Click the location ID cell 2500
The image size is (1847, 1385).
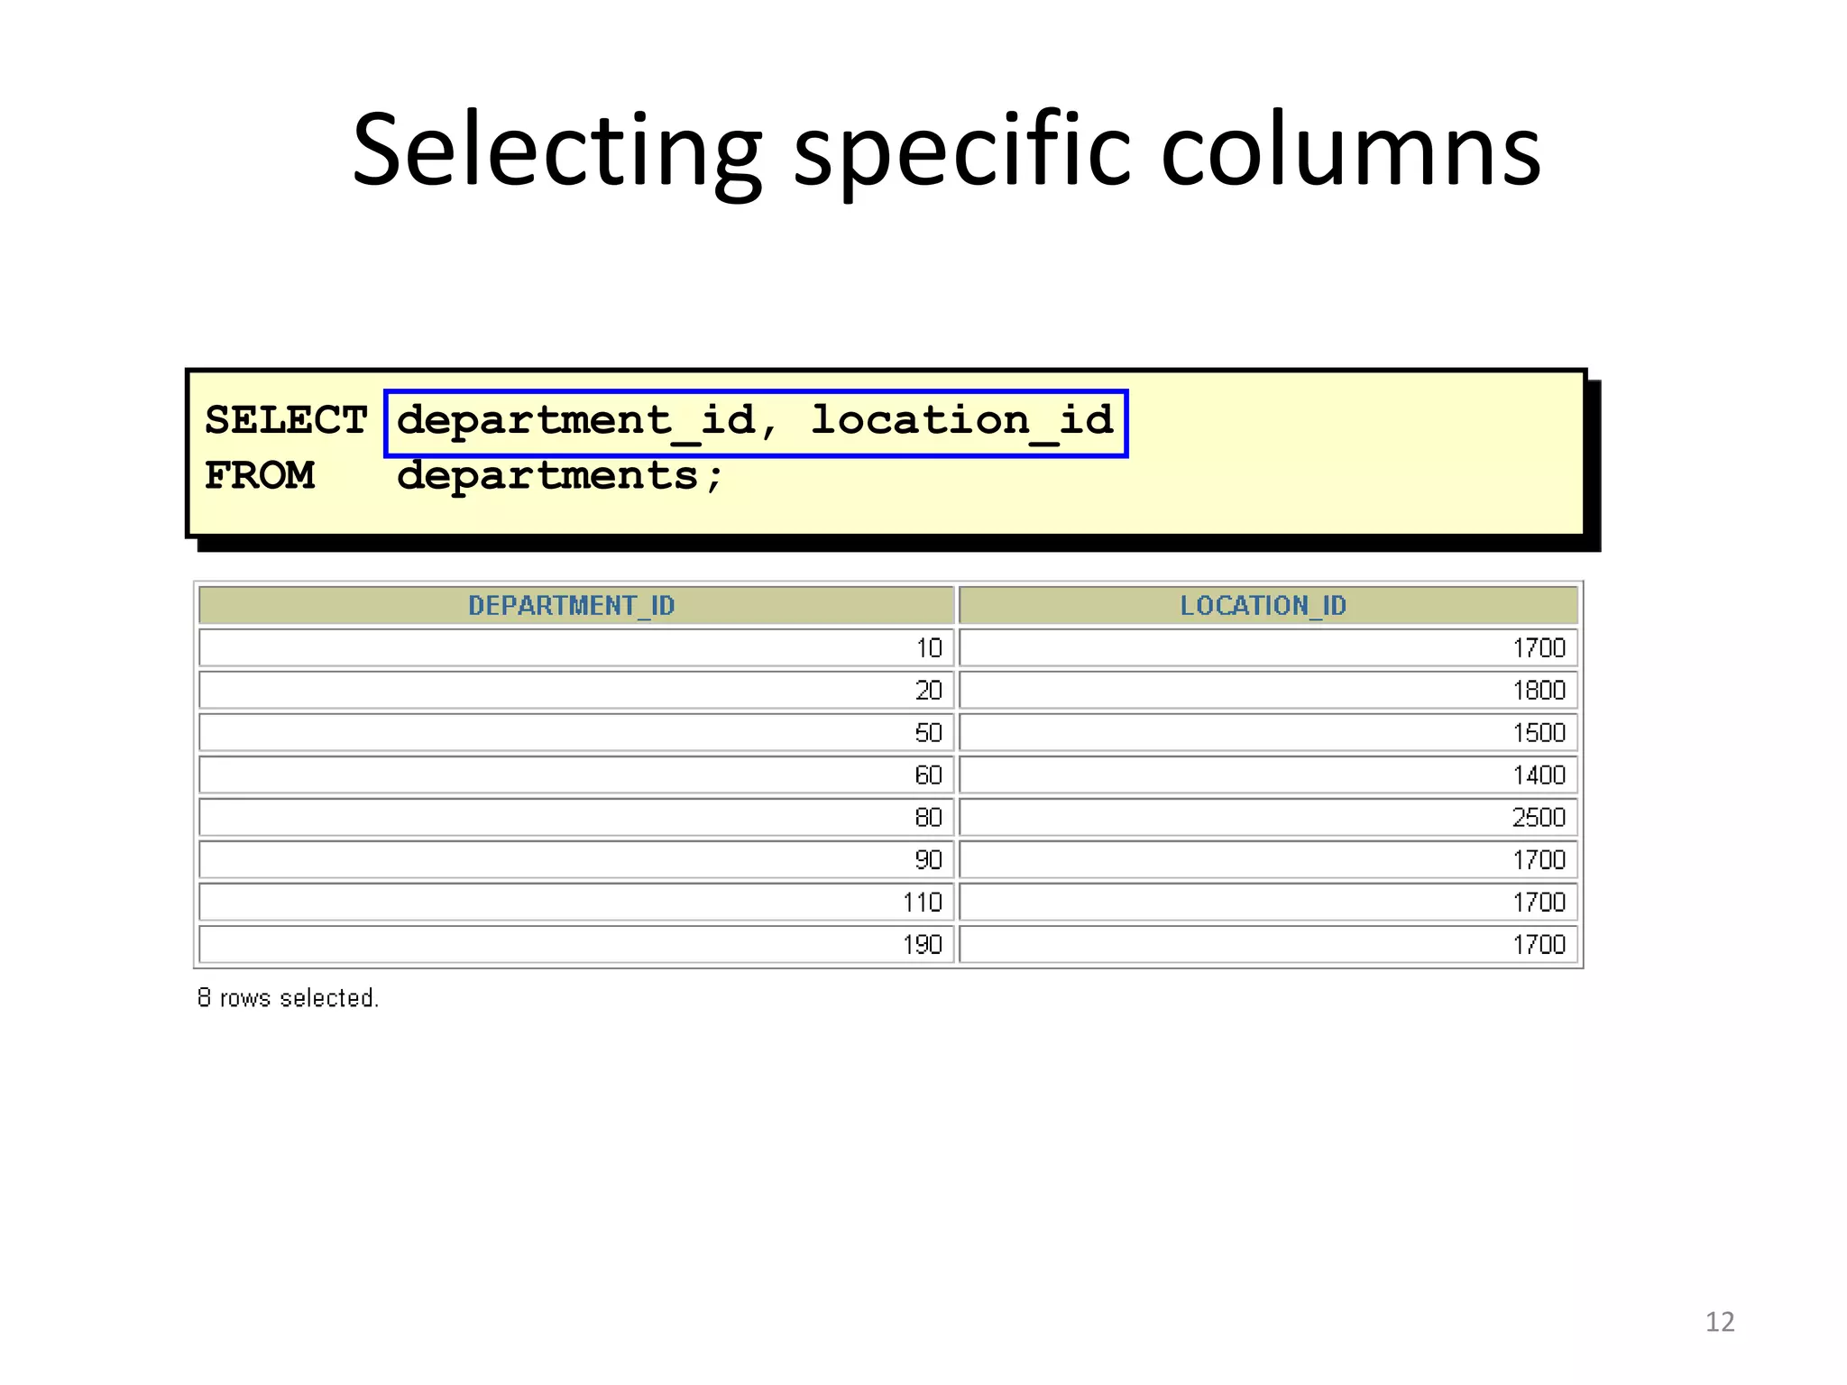[x=1268, y=817]
